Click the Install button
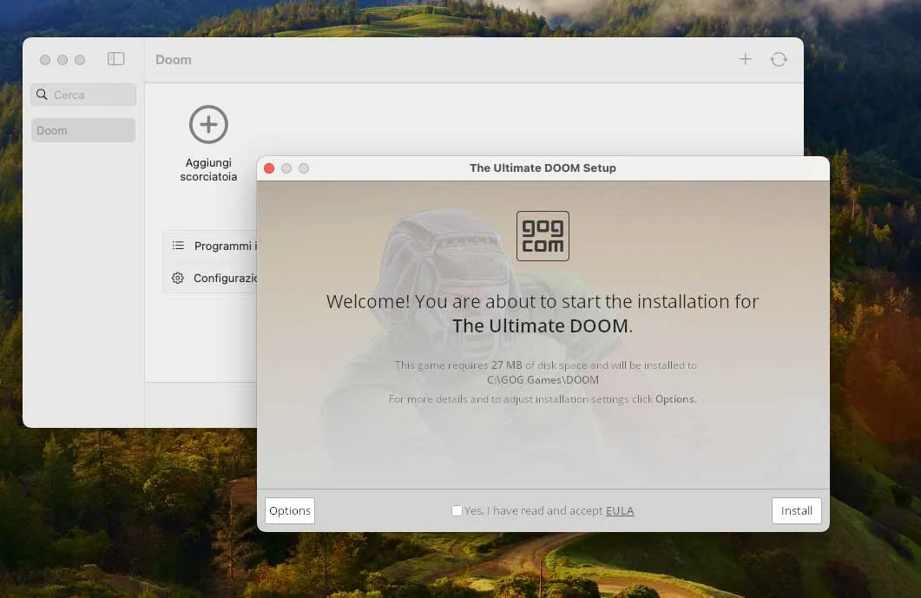Screen dimensions: 921x598 pyautogui.click(x=797, y=510)
